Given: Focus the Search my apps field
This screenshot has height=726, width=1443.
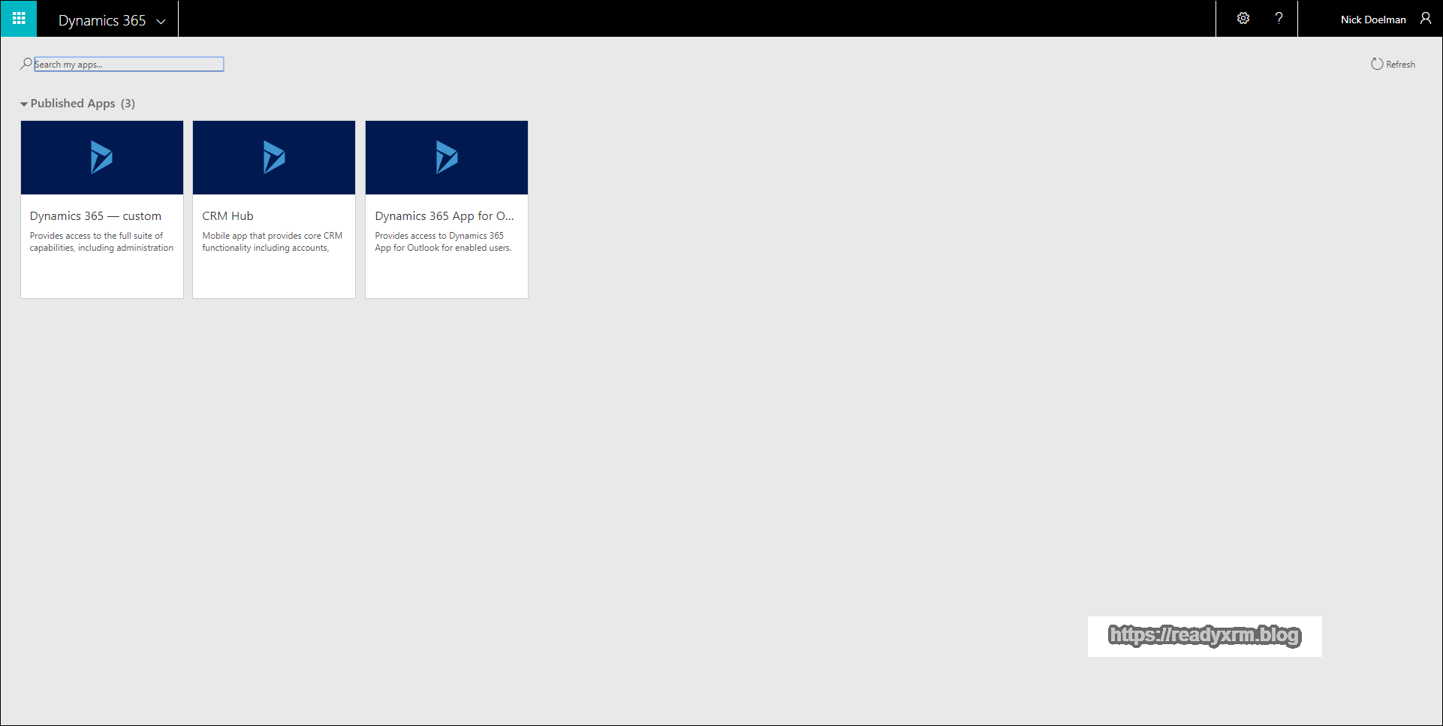Looking at the screenshot, I should click(128, 65).
